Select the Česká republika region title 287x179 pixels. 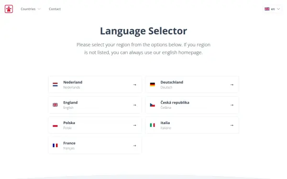175,103
